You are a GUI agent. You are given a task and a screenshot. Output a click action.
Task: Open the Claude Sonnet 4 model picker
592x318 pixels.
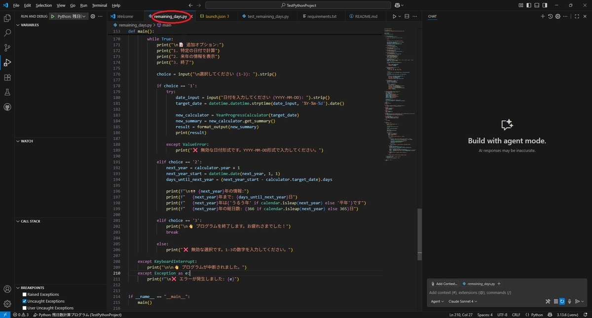coord(463,301)
